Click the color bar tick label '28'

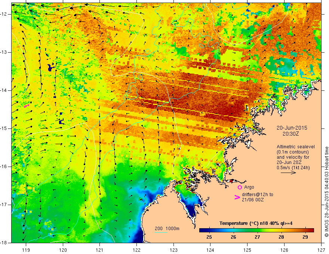(281, 237)
